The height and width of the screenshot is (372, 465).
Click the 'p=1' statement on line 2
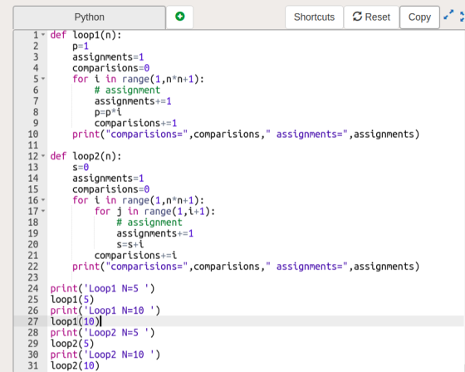(x=81, y=46)
